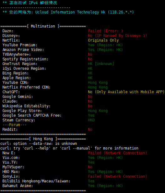The width and height of the screenshot is (165, 193).
Task: Click the ChatGPT Mobile APP result
Action: [126, 92]
